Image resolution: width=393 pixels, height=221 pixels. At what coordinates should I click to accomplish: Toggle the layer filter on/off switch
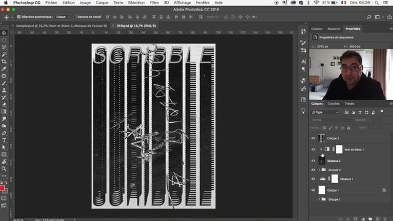(382, 112)
